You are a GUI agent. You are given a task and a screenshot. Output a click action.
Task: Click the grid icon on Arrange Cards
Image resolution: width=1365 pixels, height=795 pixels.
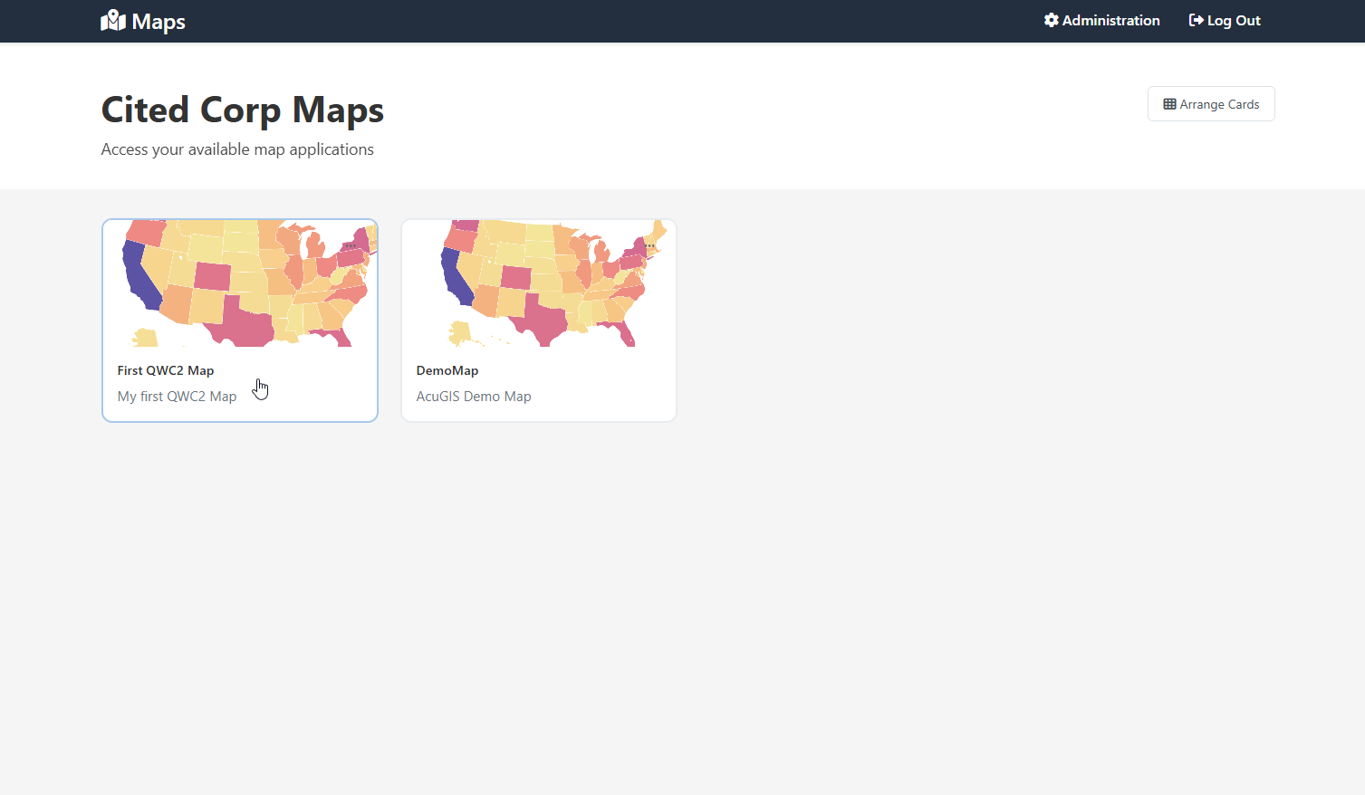click(x=1169, y=104)
